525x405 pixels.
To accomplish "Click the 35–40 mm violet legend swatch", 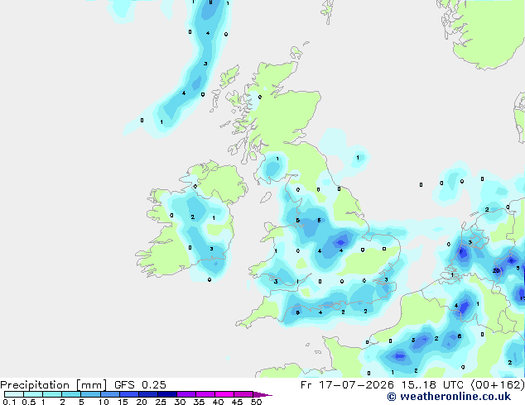I will [205, 394].
